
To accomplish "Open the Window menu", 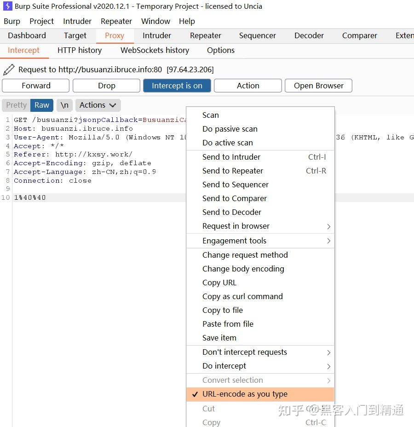I will 155,21.
